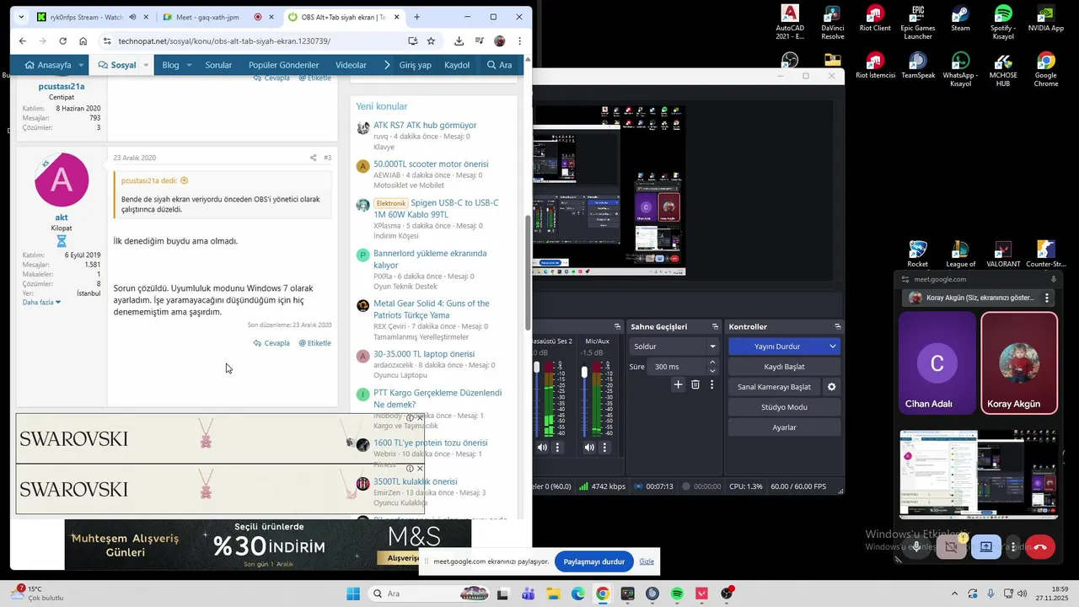Open a new Chrome tab
The image size is (1079, 607).
coord(416,17)
